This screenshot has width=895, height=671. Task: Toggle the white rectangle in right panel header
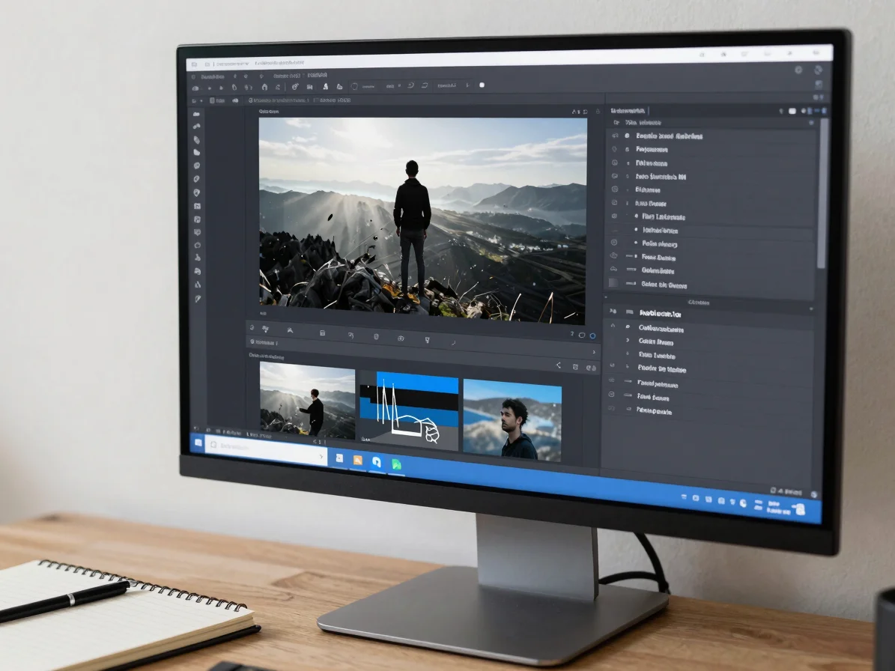click(x=792, y=112)
